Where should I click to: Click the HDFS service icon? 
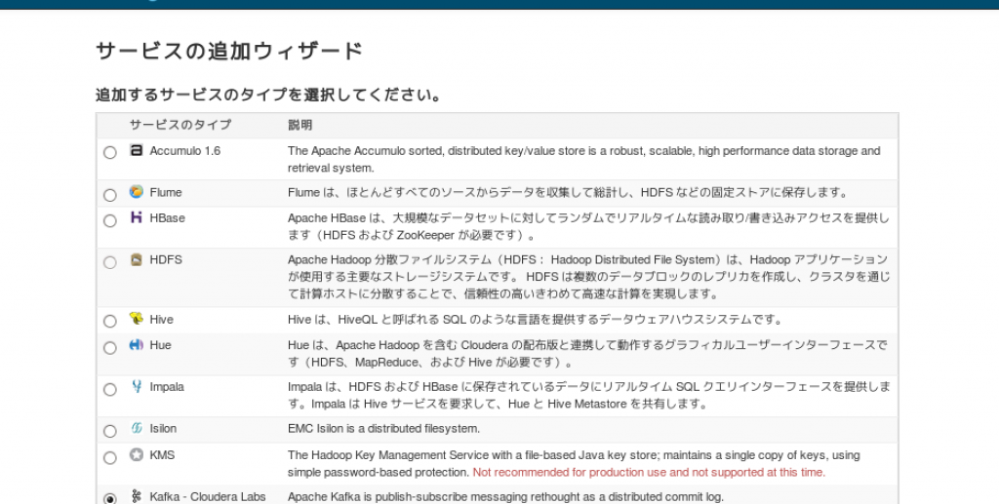click(x=136, y=259)
